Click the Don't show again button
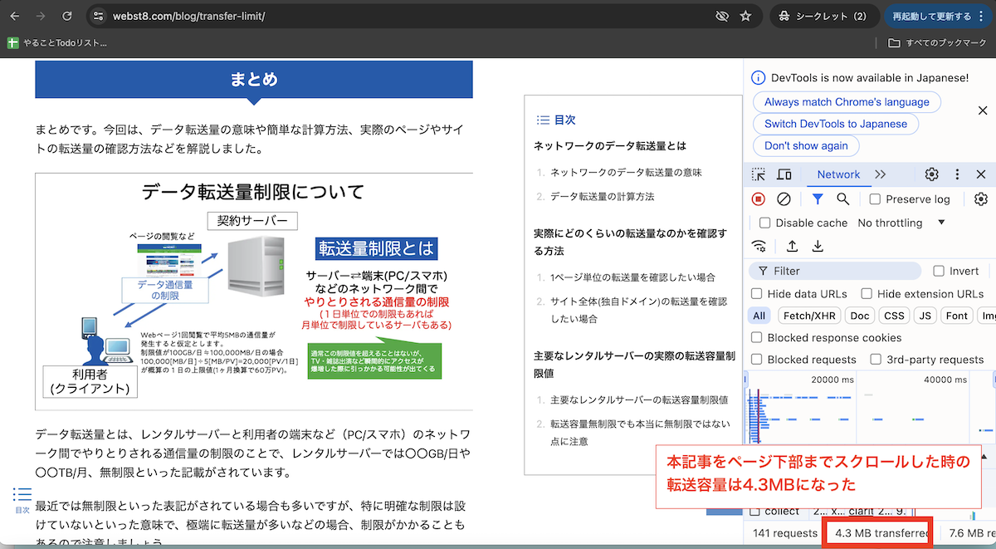 click(x=805, y=145)
